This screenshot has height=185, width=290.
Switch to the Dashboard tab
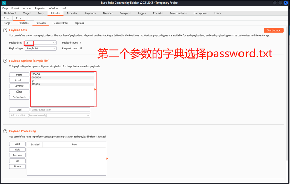[x=10, y=13]
